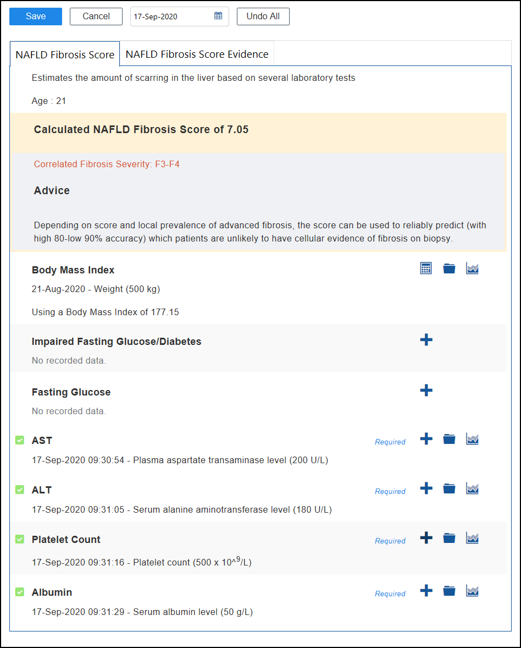521x648 pixels.
Task: Open the Albumin folder icon
Action: 449,591
